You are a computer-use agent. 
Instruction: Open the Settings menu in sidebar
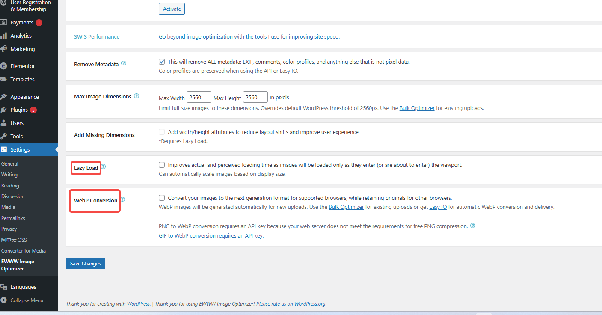20,149
